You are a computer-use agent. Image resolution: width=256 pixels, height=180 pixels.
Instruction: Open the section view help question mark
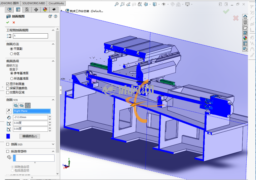56,16
